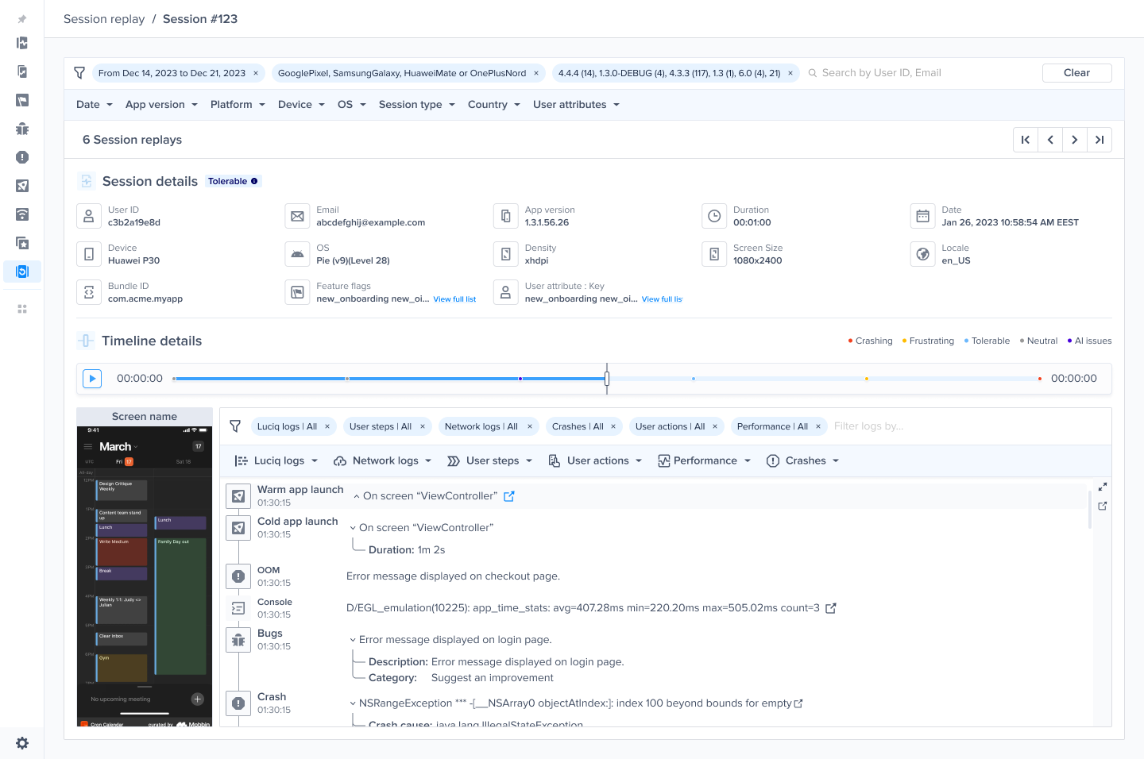The width and height of the screenshot is (1144, 759).
Task: Play the session timeline
Action: [x=92, y=379]
